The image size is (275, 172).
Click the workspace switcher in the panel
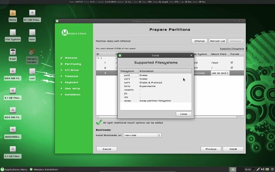tap(233, 169)
